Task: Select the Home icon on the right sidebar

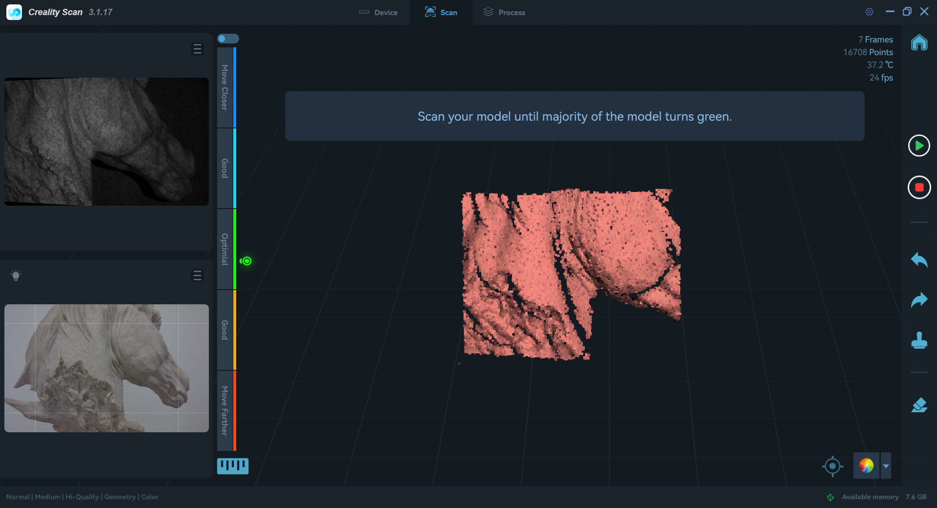Action: pos(919,43)
